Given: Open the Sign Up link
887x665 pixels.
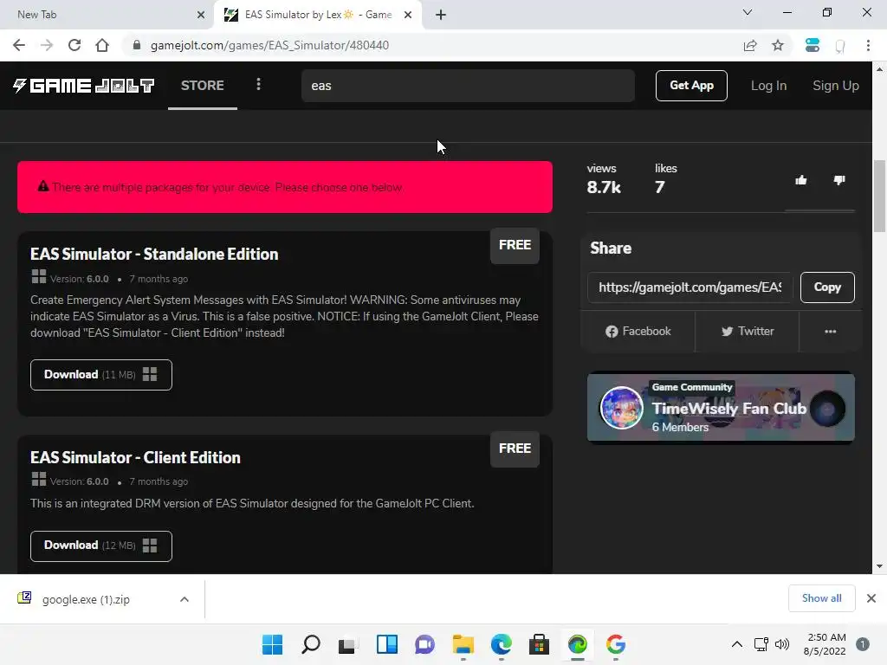Looking at the screenshot, I should [x=836, y=86].
